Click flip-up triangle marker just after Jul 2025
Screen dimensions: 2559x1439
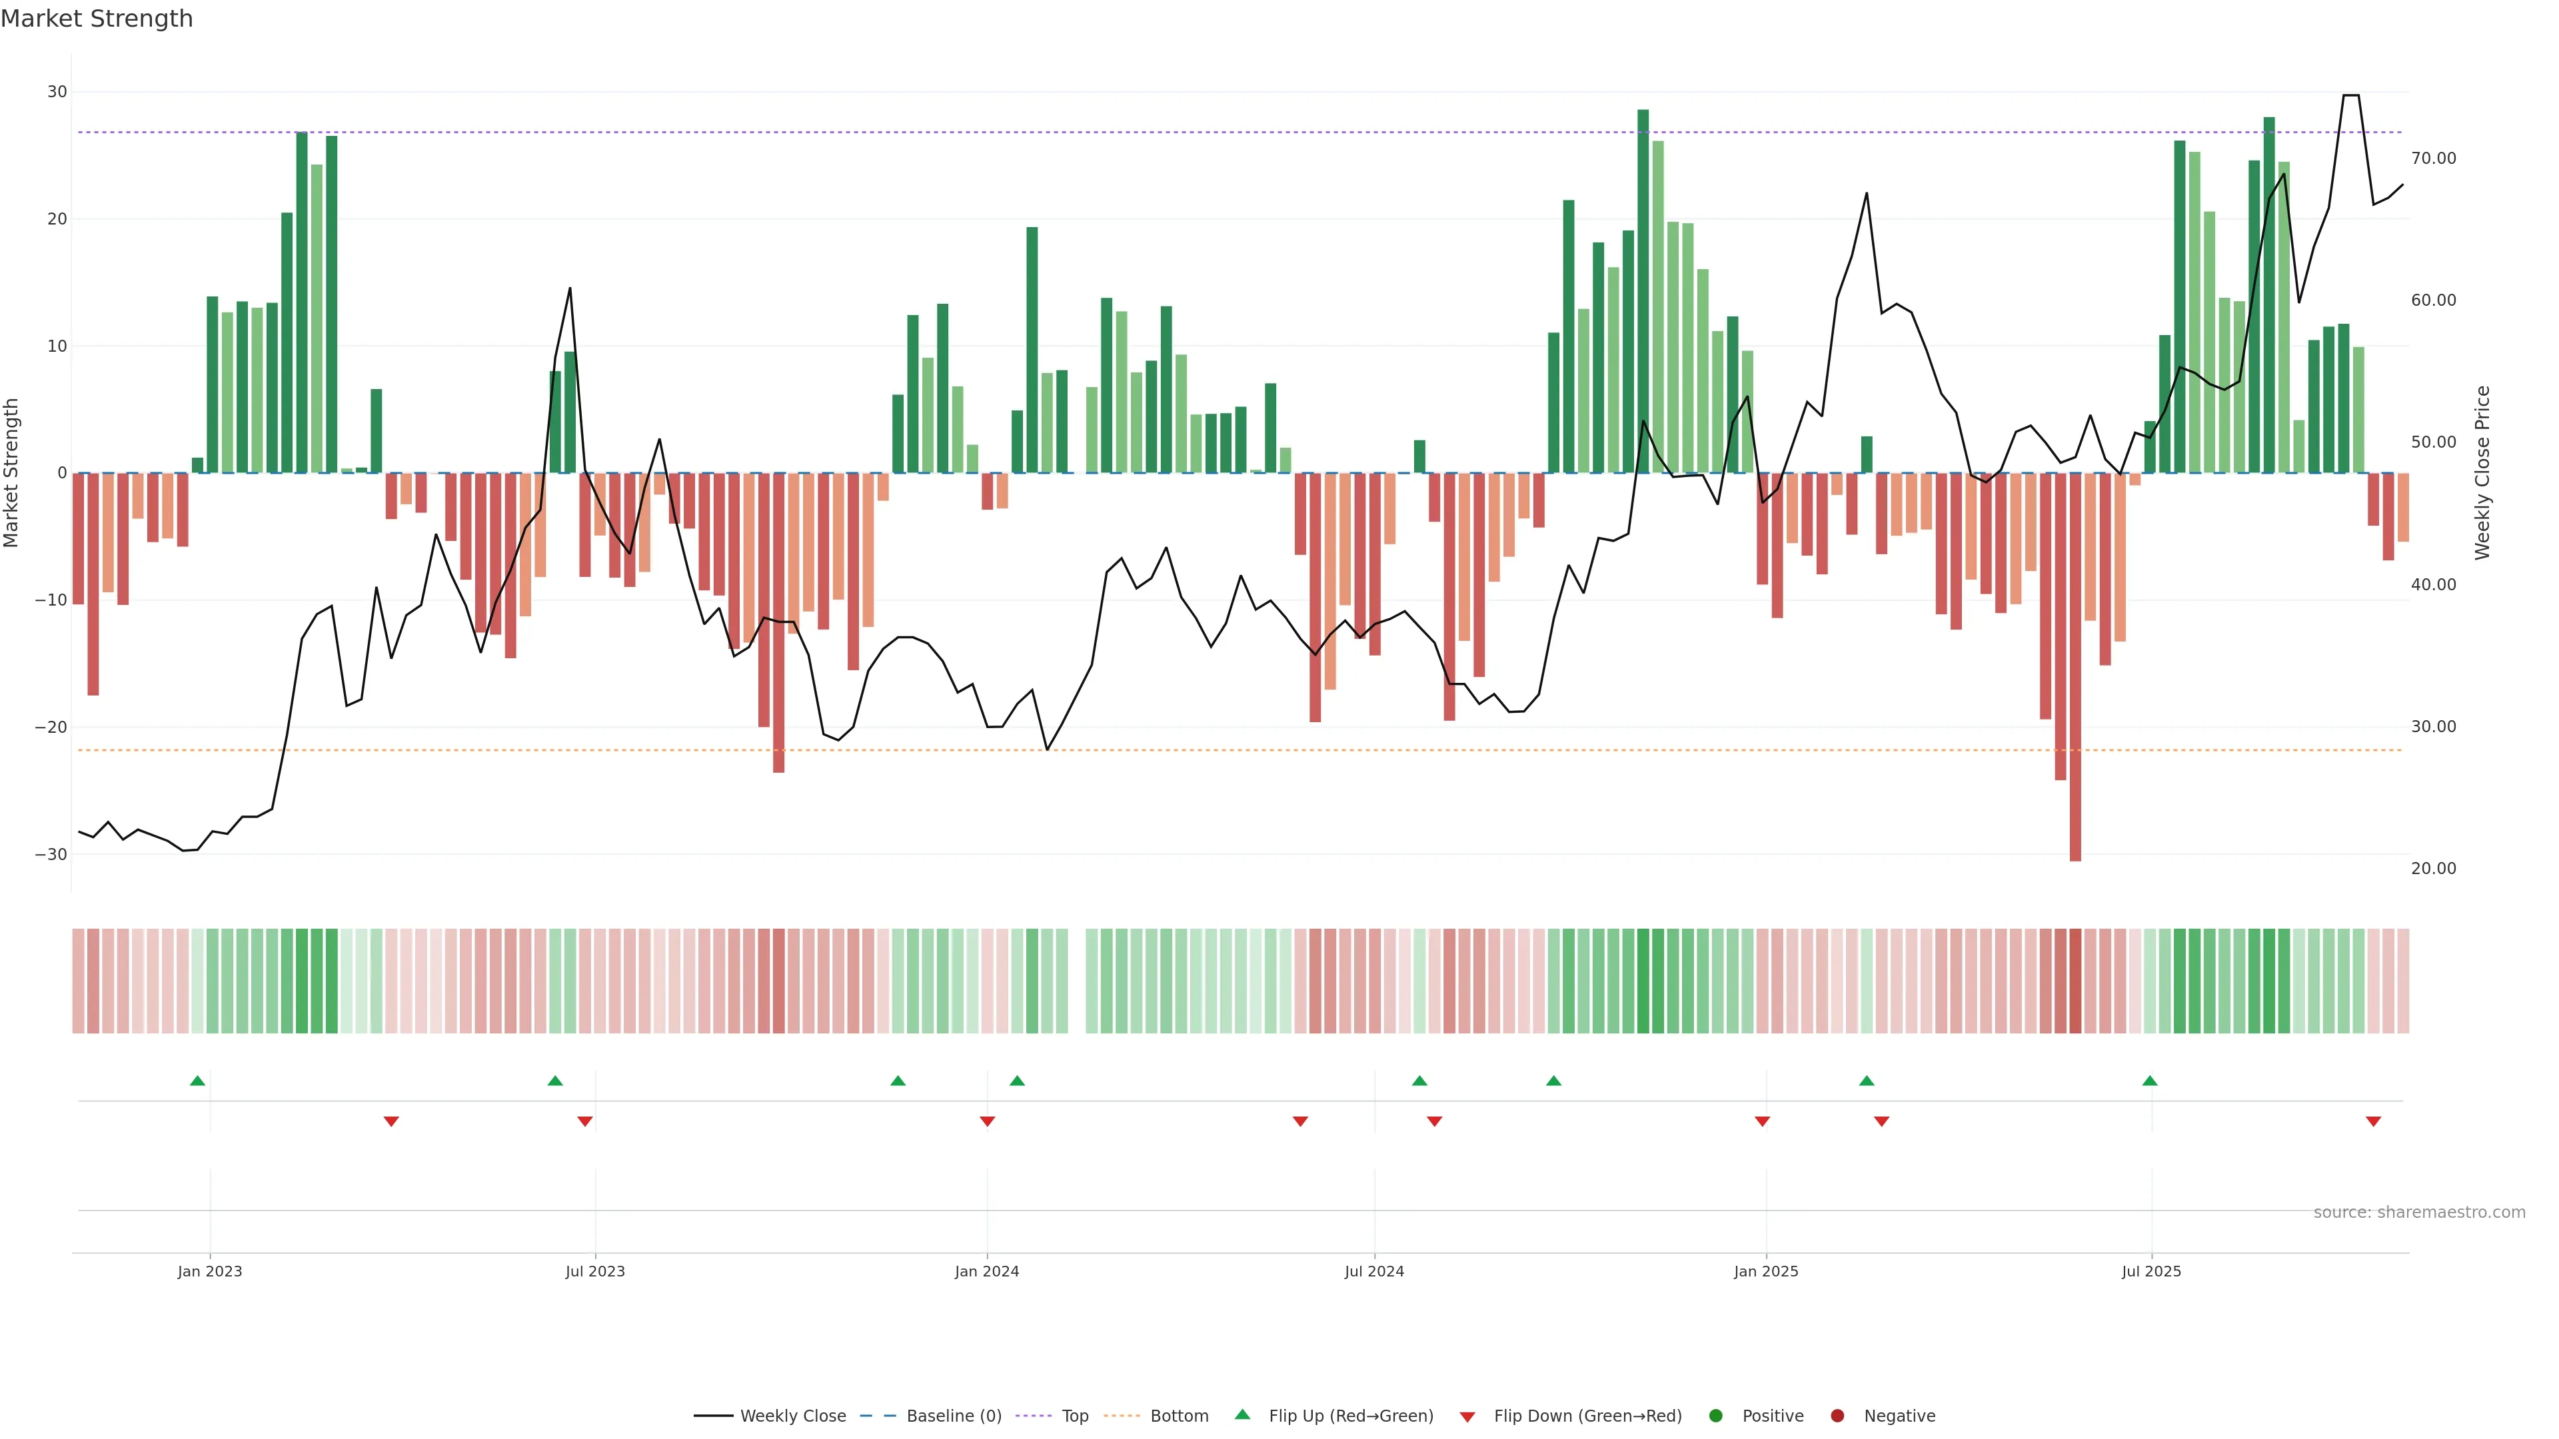(2150, 1081)
